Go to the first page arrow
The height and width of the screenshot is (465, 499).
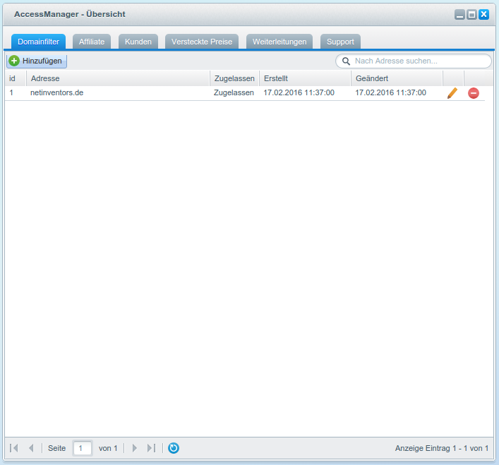click(x=14, y=448)
